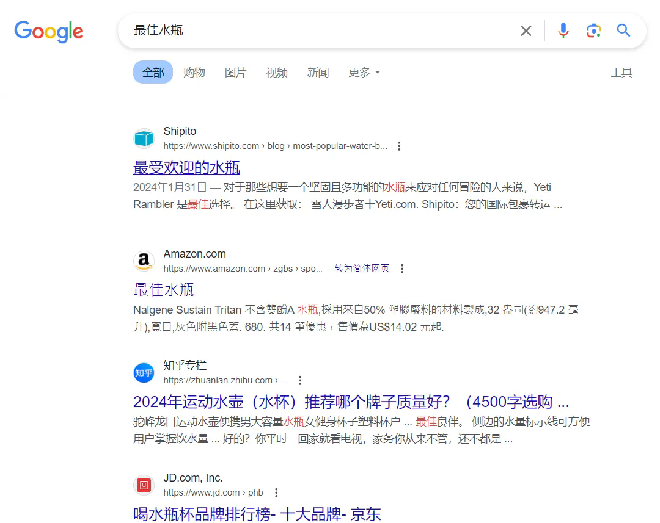Click the 知乎专栏 site name
The width and height of the screenshot is (660, 523).
pyautogui.click(x=185, y=366)
